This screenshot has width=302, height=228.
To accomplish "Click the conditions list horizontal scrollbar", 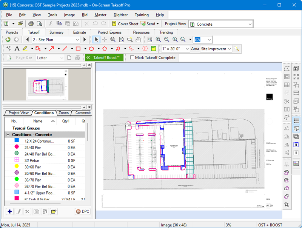I will (x=35, y=203).
